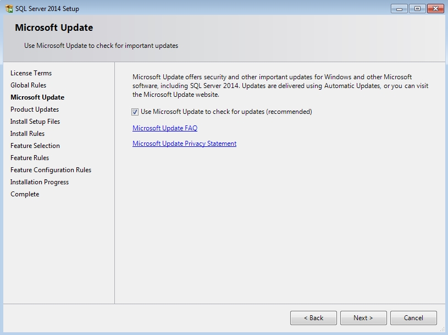Open Microsoft Update Privacy Statement link
Image resolution: width=448 pixels, height=335 pixels.
tap(184, 144)
